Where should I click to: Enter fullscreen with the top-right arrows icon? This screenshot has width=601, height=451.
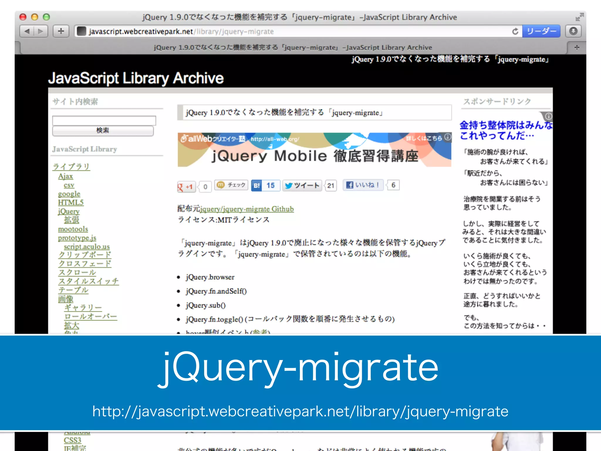579,17
